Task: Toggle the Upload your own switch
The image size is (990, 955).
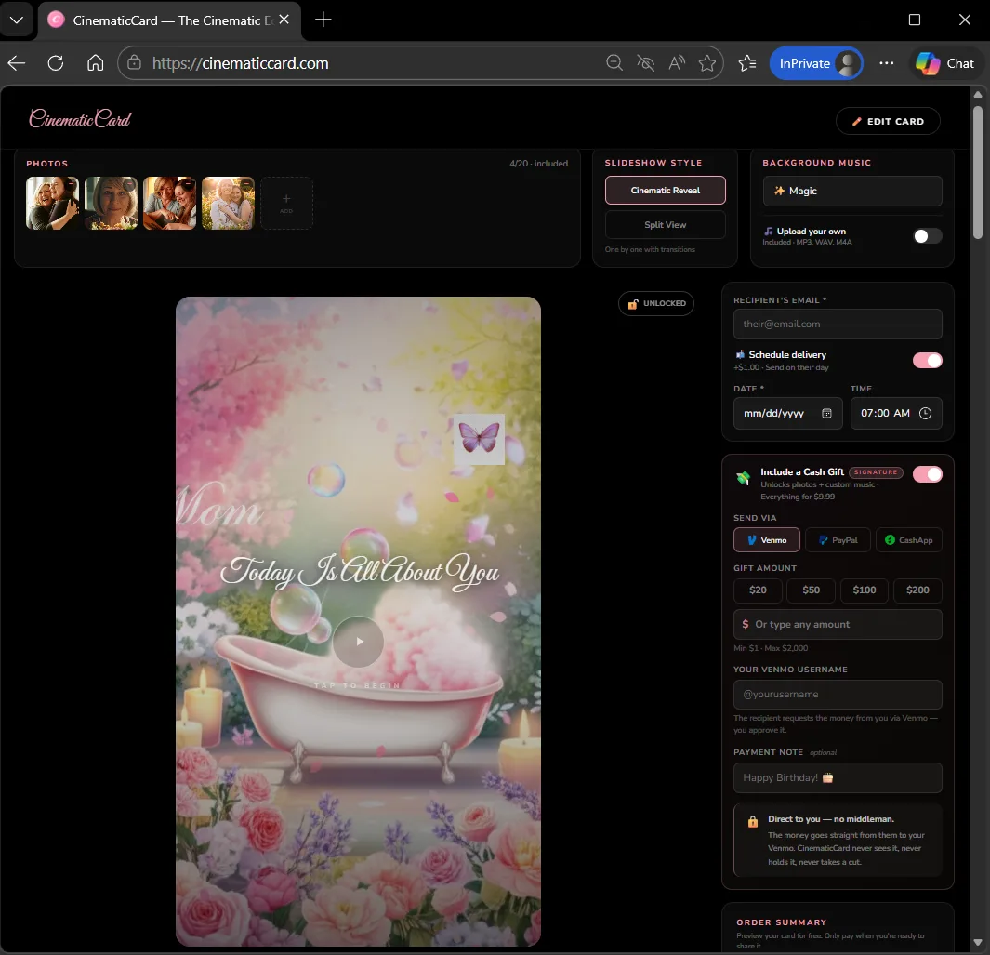Action: pos(927,236)
